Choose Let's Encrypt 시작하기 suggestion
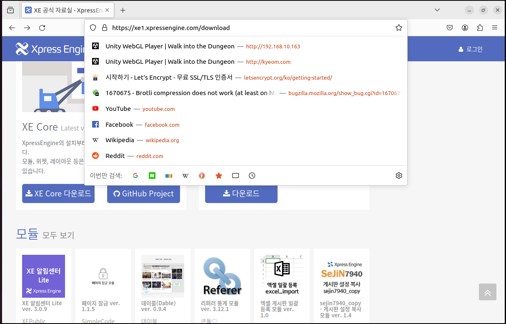The width and height of the screenshot is (506, 324). (246, 78)
